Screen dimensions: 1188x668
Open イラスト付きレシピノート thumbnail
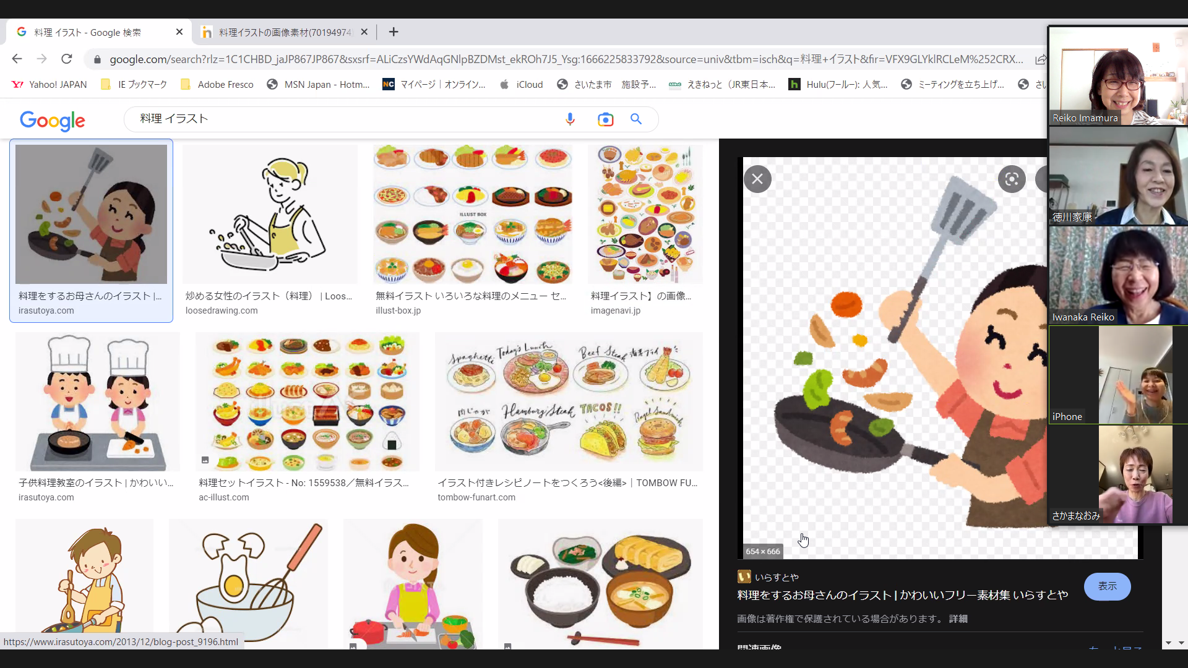click(x=569, y=401)
